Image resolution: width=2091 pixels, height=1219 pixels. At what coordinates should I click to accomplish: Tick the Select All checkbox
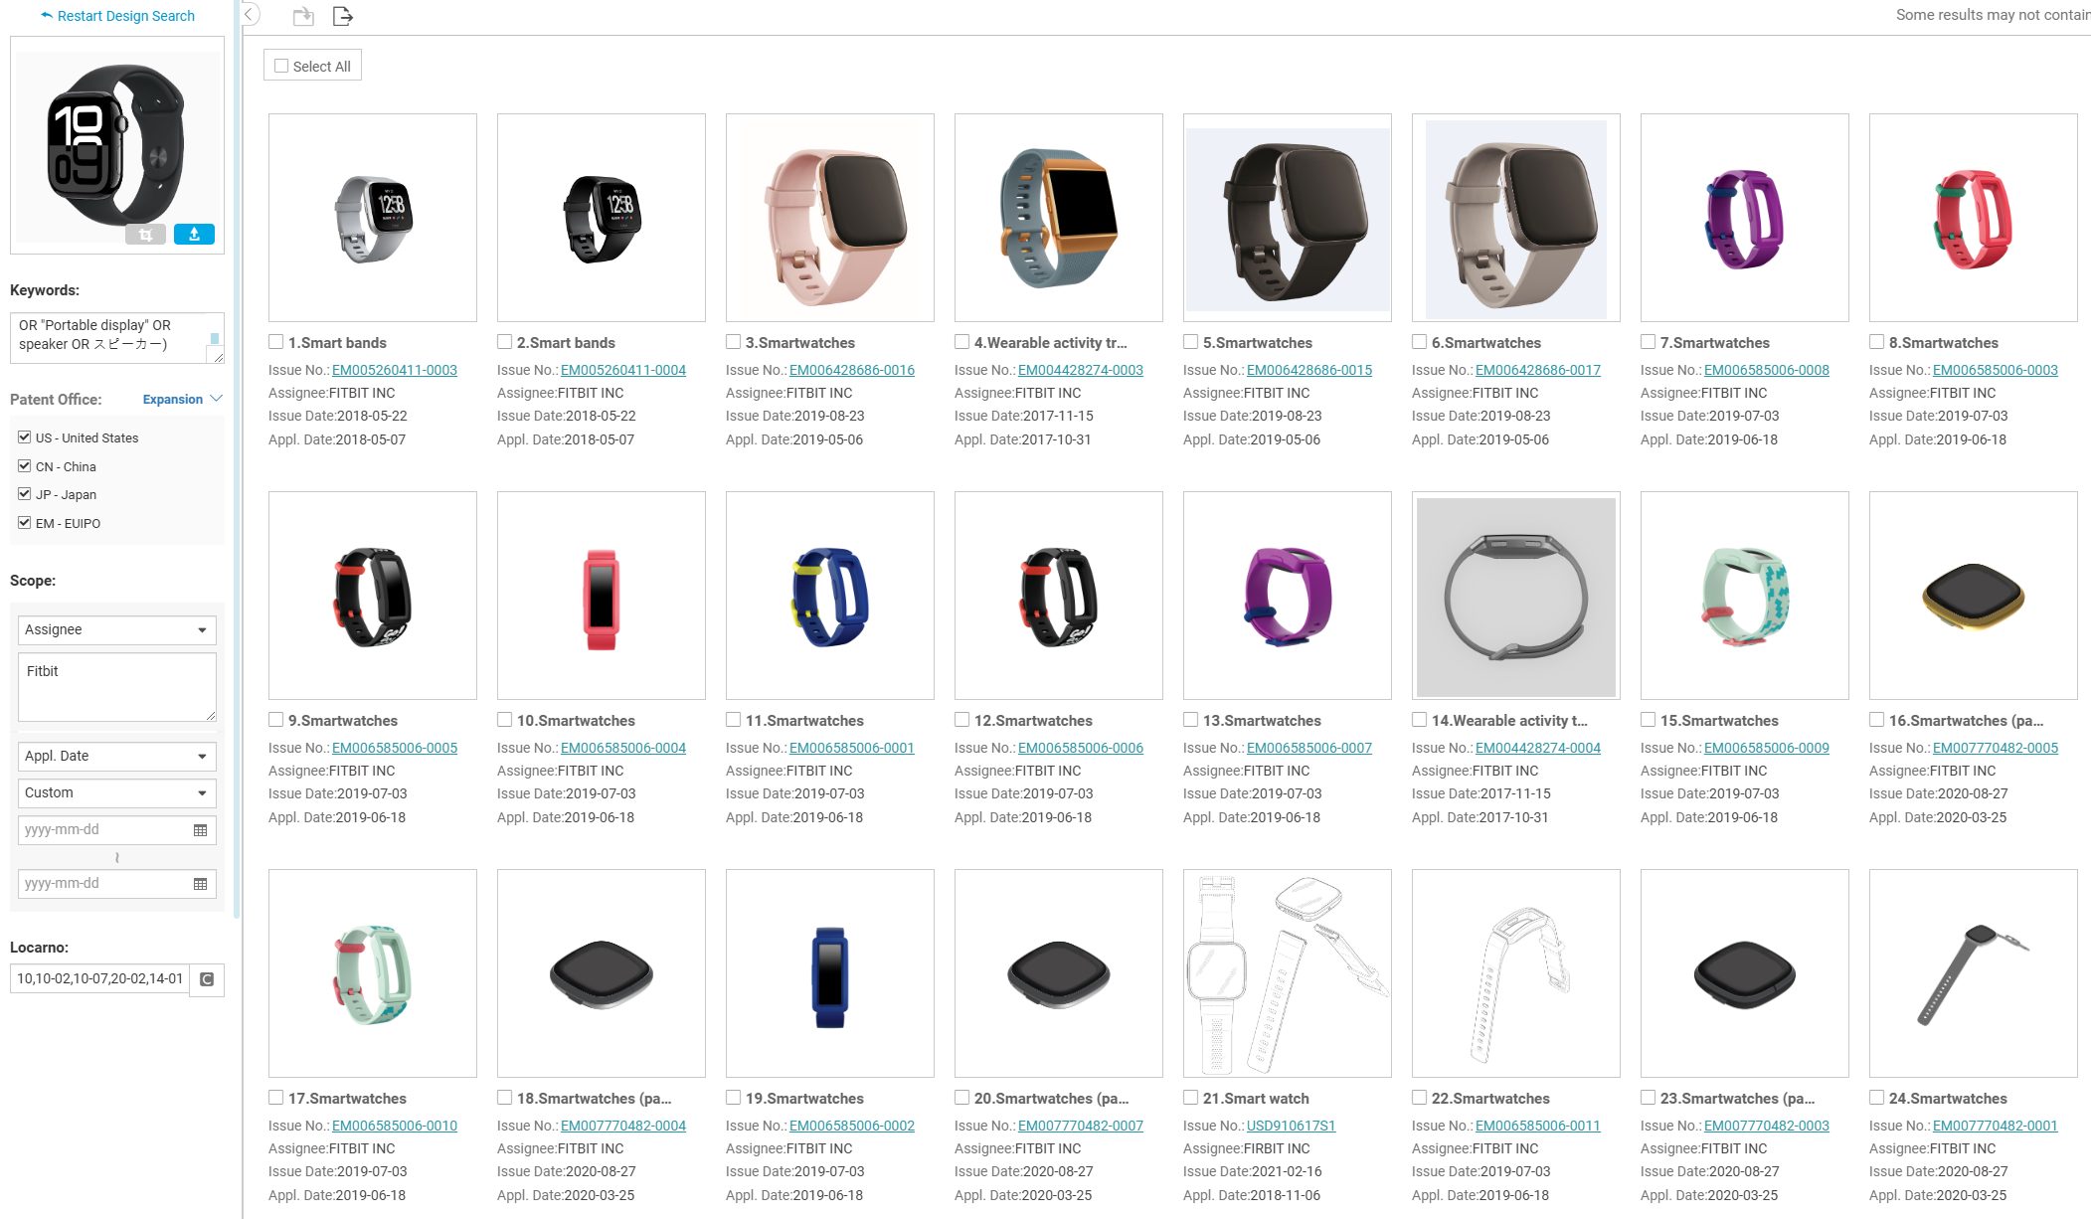tap(281, 66)
